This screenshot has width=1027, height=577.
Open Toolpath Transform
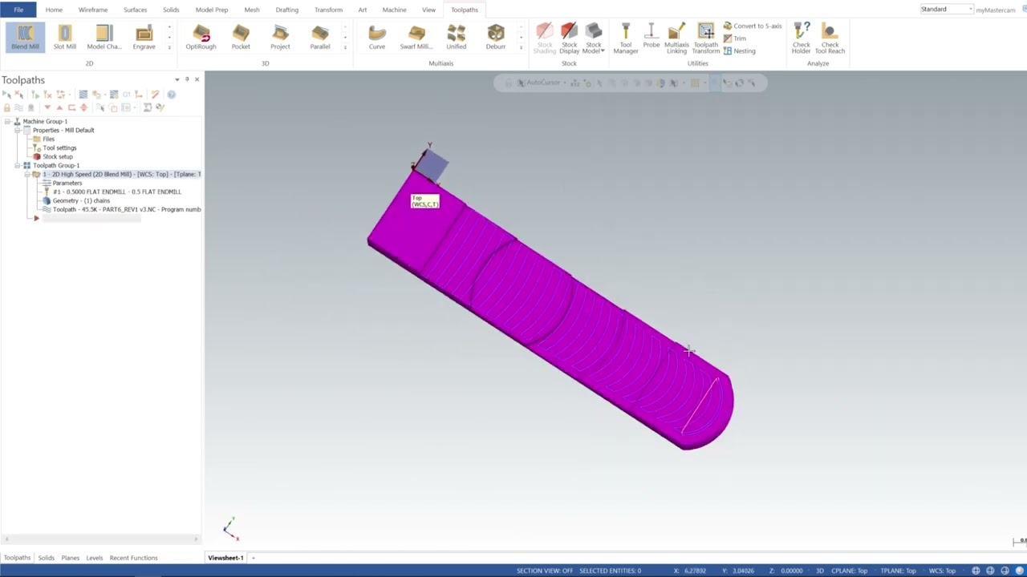(x=706, y=38)
